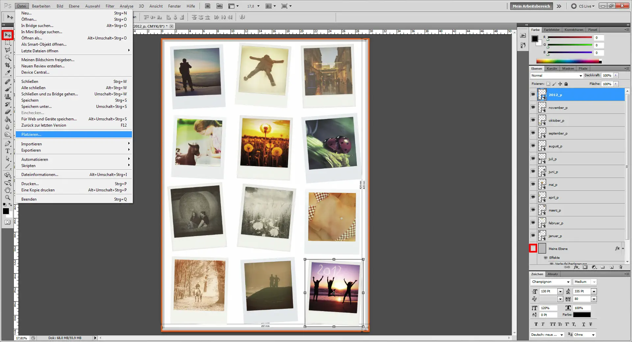Select the Zoom tool

tap(8, 198)
